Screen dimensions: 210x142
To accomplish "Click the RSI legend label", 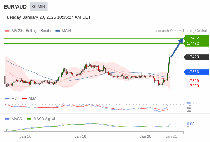I will coord(15,99).
